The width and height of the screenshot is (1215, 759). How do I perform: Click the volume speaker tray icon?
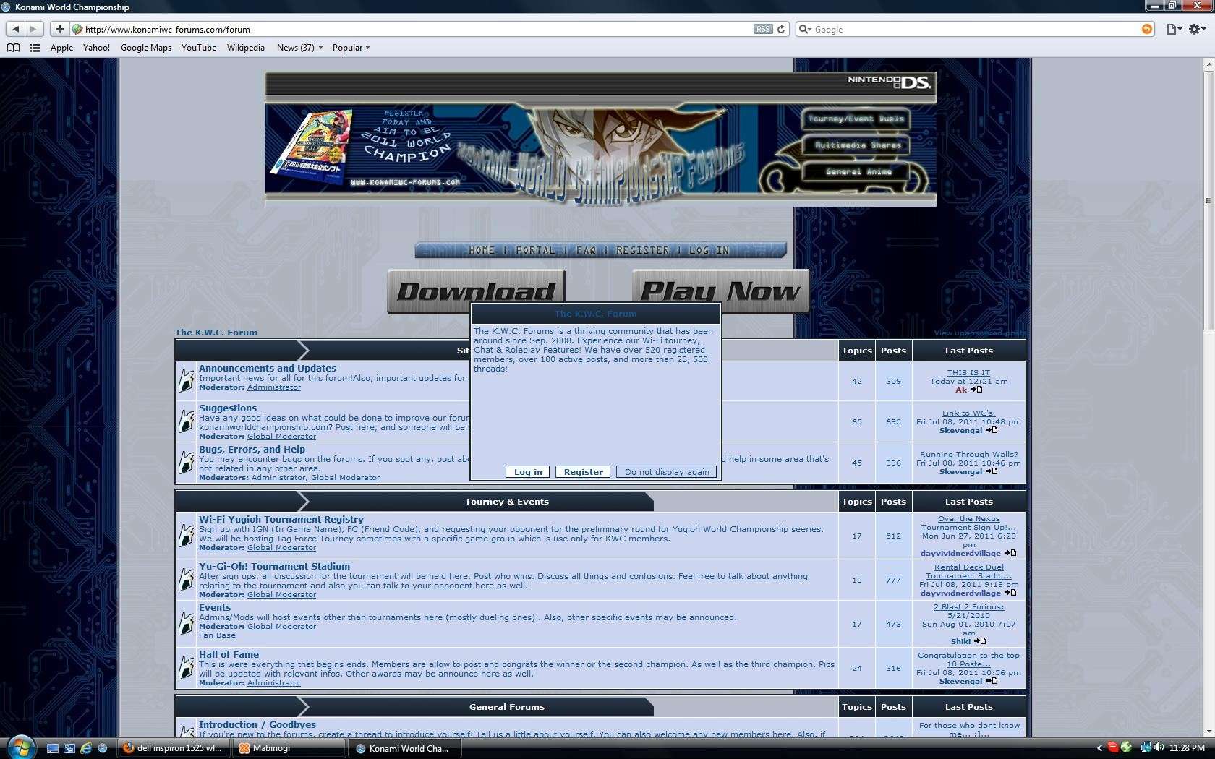point(1159,747)
